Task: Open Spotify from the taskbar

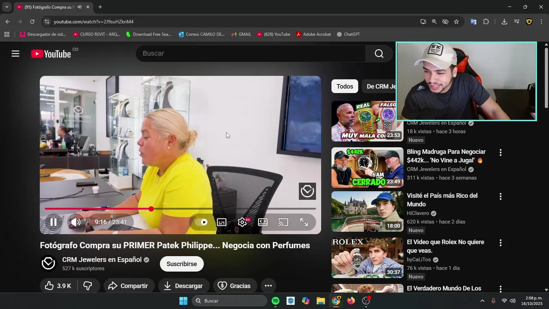Action: pyautogui.click(x=275, y=301)
